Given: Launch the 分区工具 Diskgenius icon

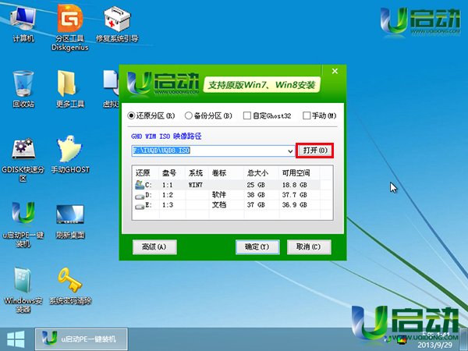Looking at the screenshot, I should coord(70,28).
